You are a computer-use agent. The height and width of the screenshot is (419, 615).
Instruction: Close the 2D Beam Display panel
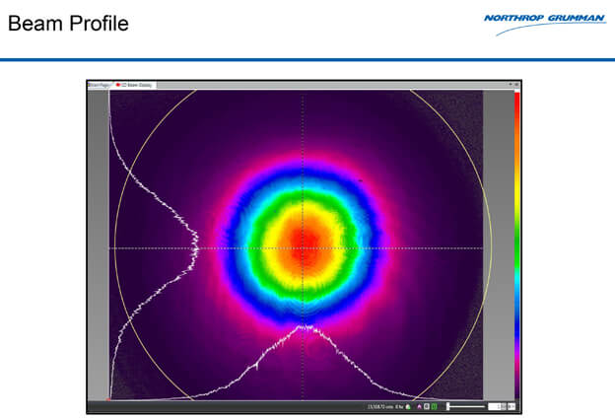click(x=517, y=85)
